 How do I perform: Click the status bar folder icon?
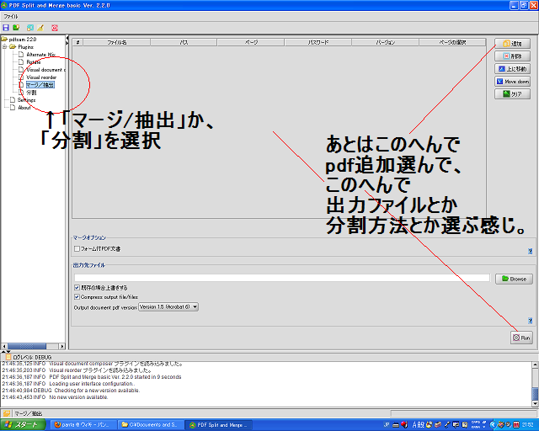pos(6,413)
